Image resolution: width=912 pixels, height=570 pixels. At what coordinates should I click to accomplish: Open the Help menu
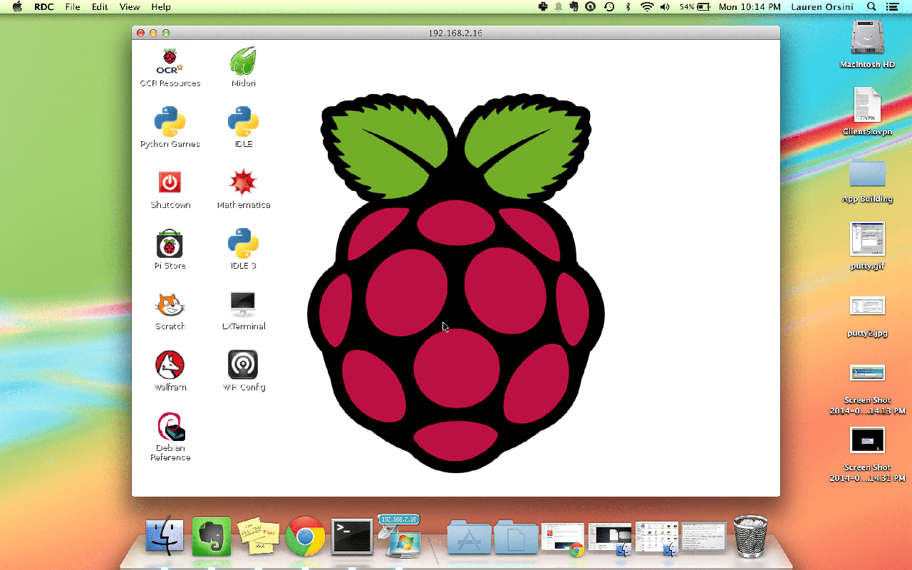click(x=161, y=6)
